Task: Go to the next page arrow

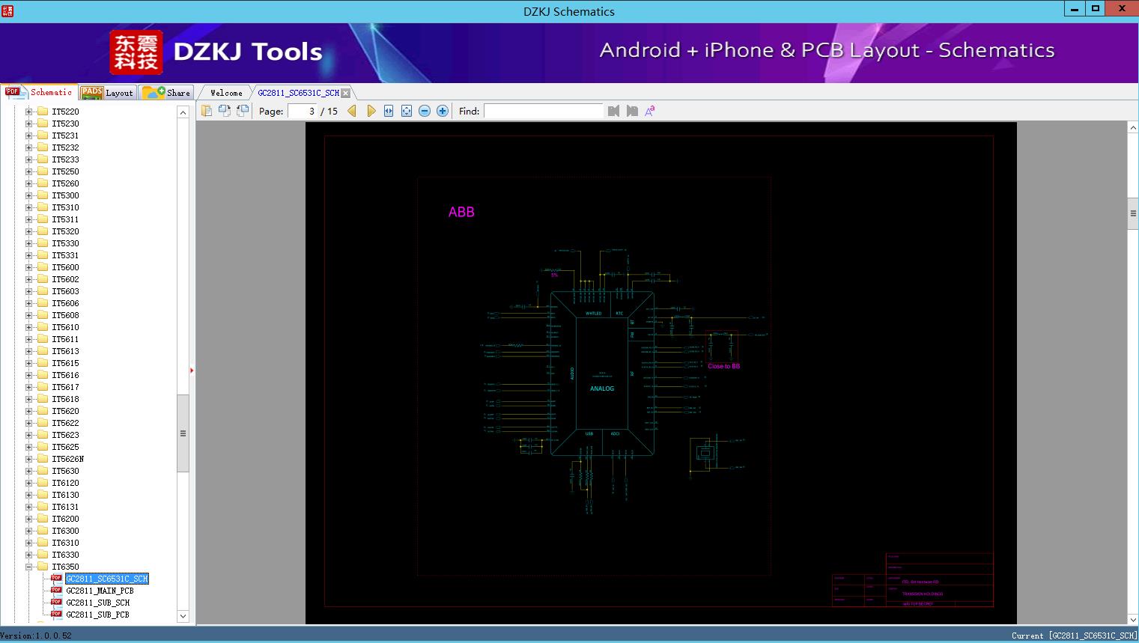Action: [371, 111]
